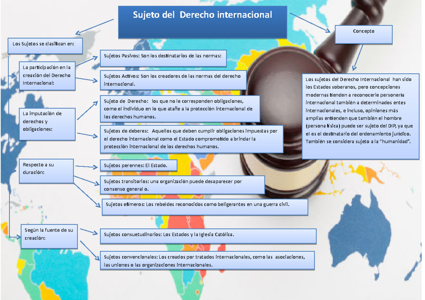
Task: Select the 'Sujetos consuetudinarios' text box
Action: click(208, 236)
